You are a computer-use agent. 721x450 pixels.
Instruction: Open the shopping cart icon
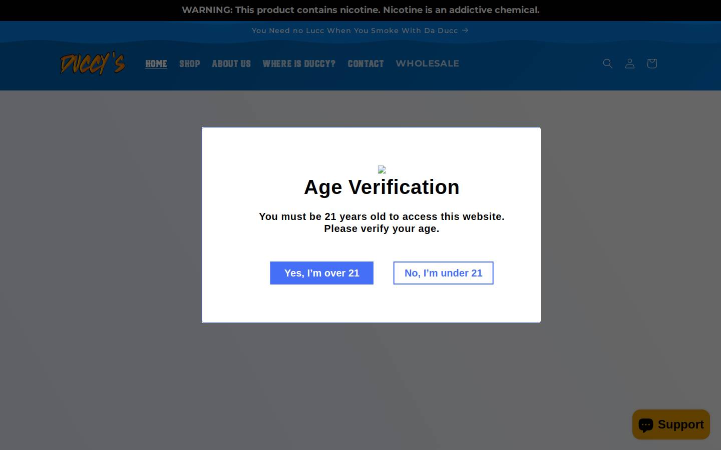(651, 63)
